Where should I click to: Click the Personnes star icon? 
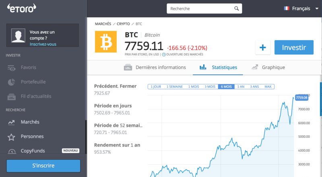(11, 137)
